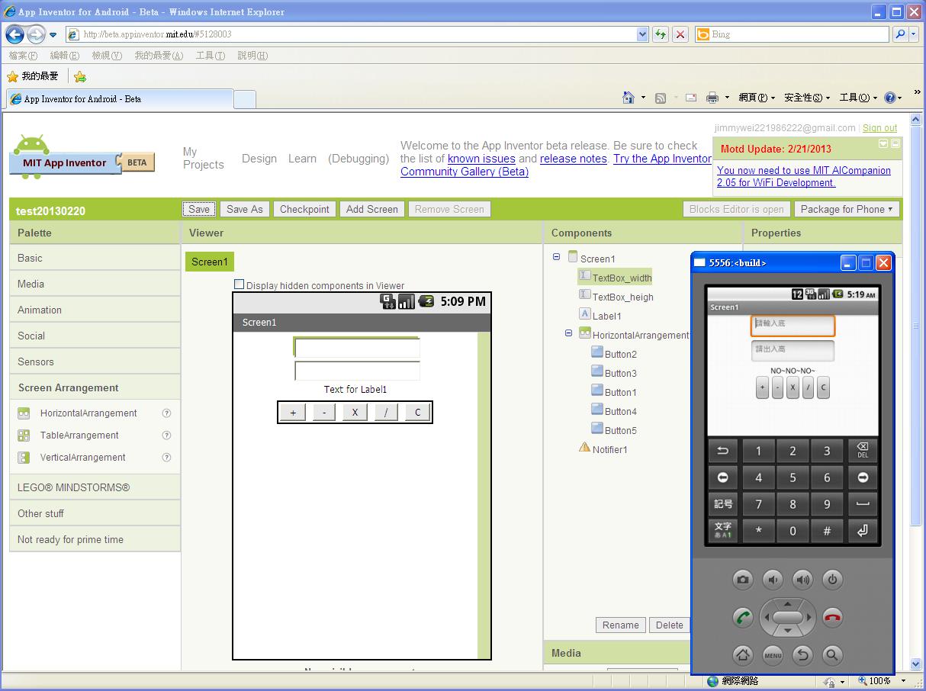926x691 pixels.
Task: Click the IE help question mark icon
Action: click(x=889, y=98)
